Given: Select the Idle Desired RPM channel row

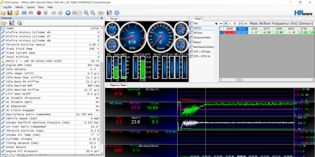Looking at the screenshot, I should point(50,86).
